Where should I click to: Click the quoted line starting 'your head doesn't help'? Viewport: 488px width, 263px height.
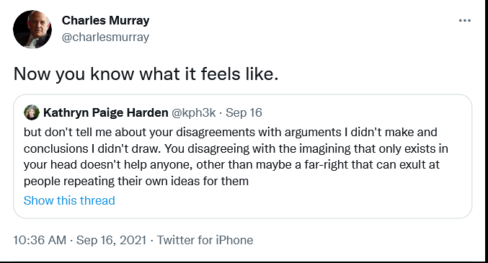(x=231, y=165)
